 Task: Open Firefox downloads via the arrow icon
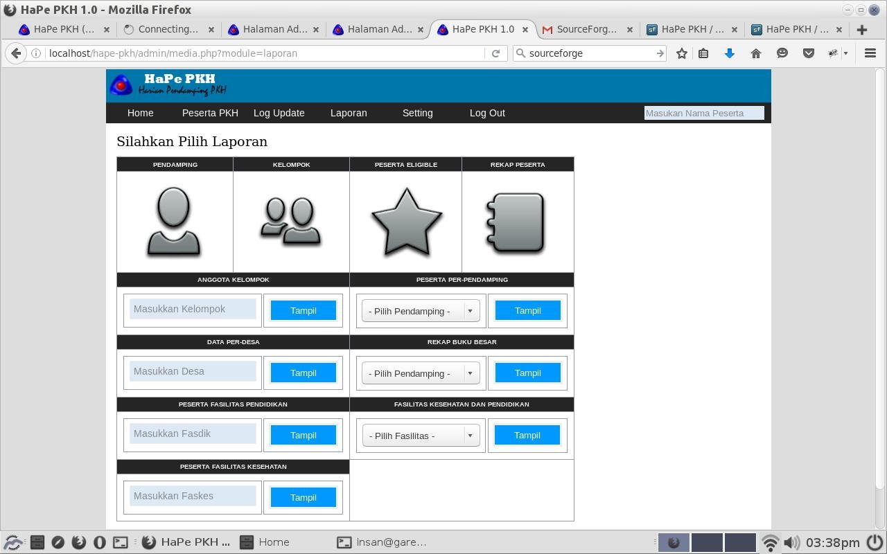click(x=730, y=53)
